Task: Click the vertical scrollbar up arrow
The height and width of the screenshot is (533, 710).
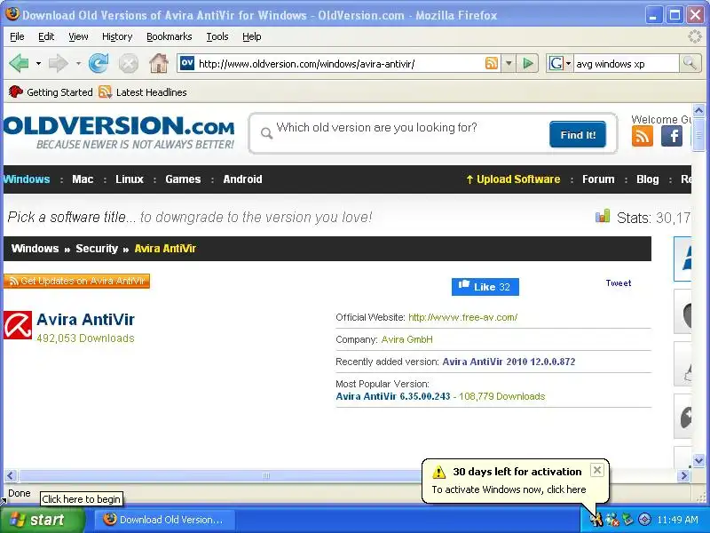Action: tap(698, 109)
